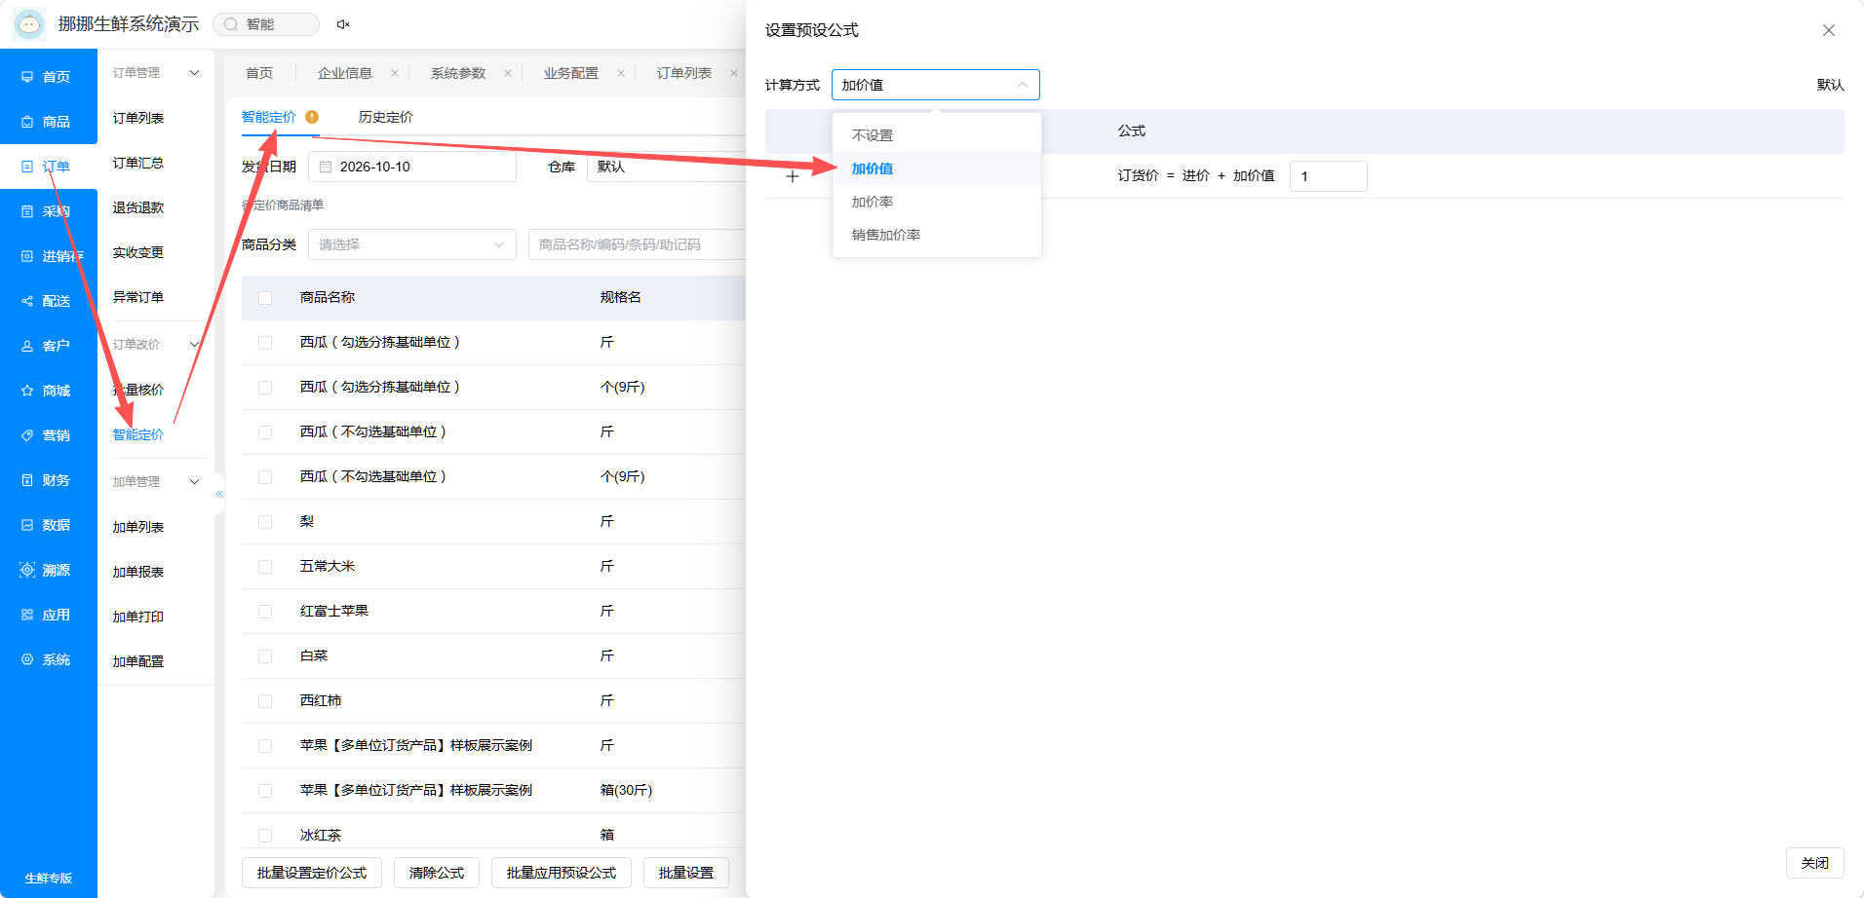Open the 数据 data sidebar section
This screenshot has height=898, width=1864.
pyautogui.click(x=48, y=525)
